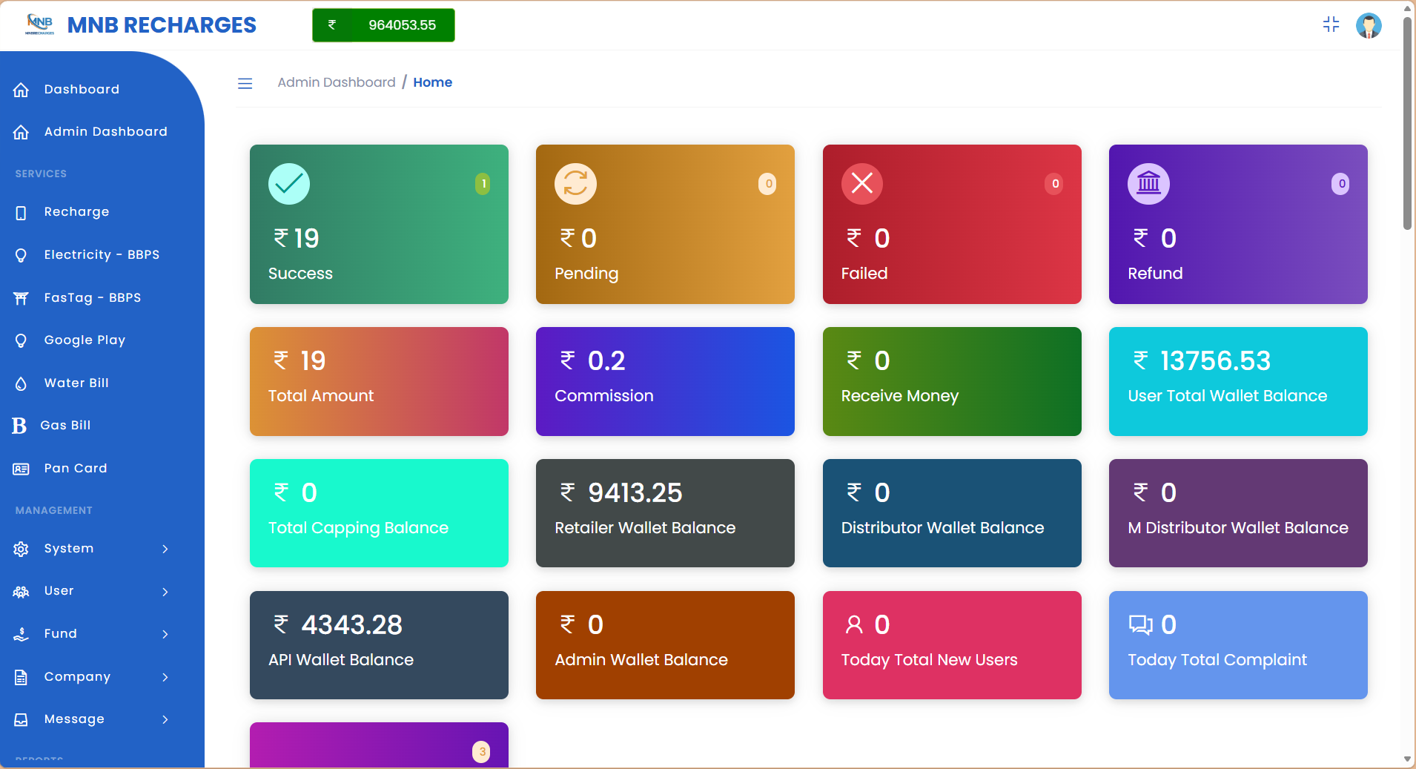Toggle fullscreen with the collapse icon

tap(1331, 24)
